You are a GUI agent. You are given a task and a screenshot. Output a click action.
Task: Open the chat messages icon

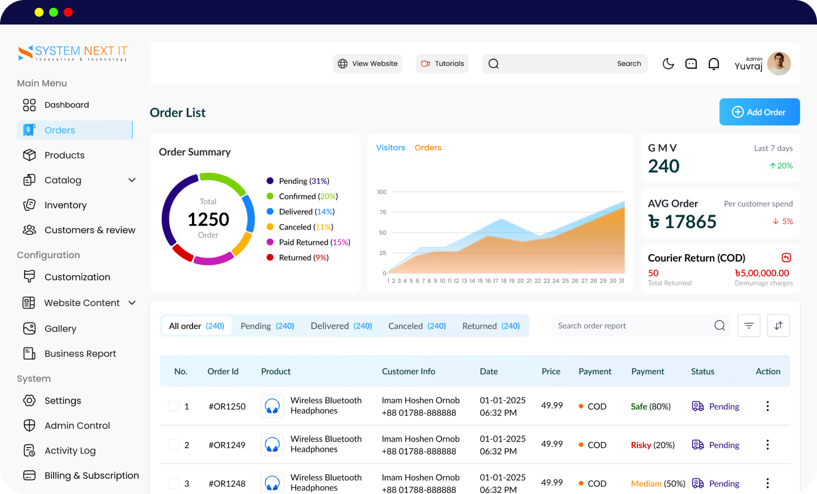[x=691, y=64]
